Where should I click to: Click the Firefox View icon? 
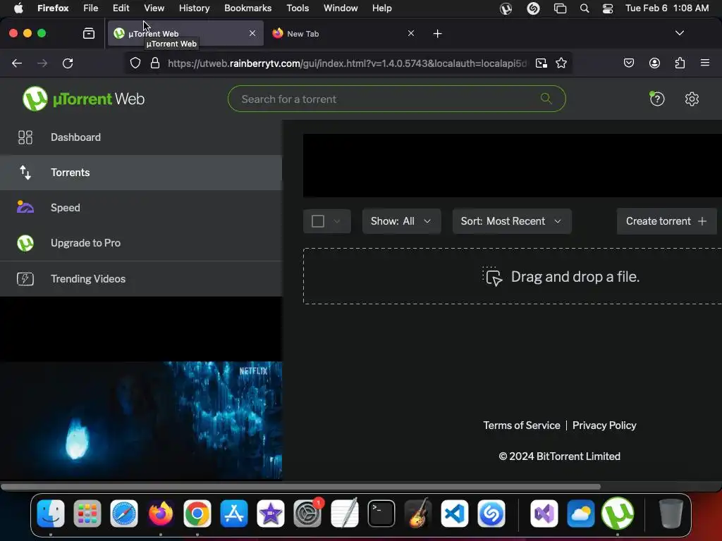pos(88,33)
